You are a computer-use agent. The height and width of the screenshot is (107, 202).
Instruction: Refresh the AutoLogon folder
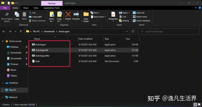(x=133, y=31)
